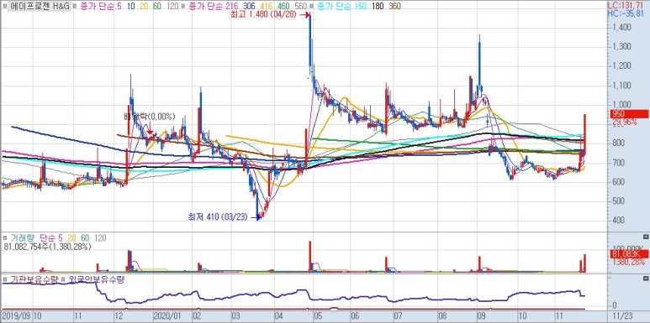Click the 11/23 date label
Viewport: 650px width, 323px height.
[621, 316]
